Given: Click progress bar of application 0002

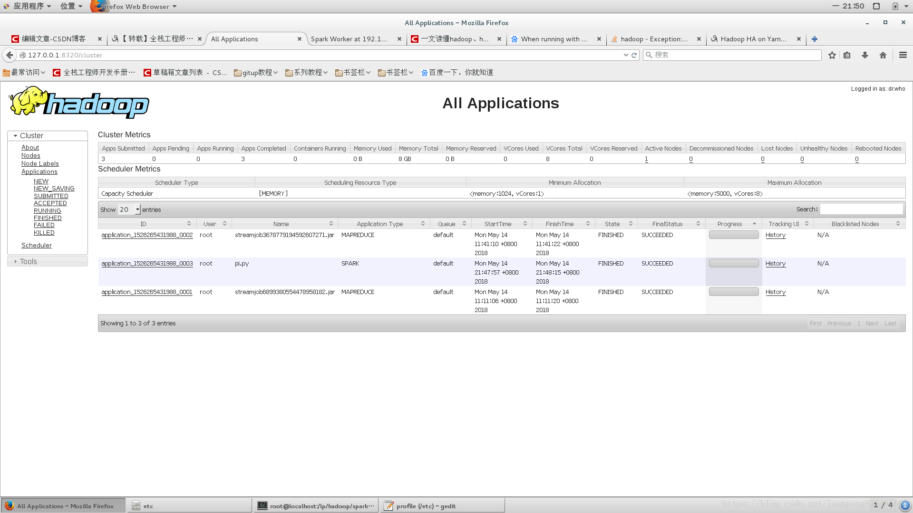Looking at the screenshot, I should (734, 235).
